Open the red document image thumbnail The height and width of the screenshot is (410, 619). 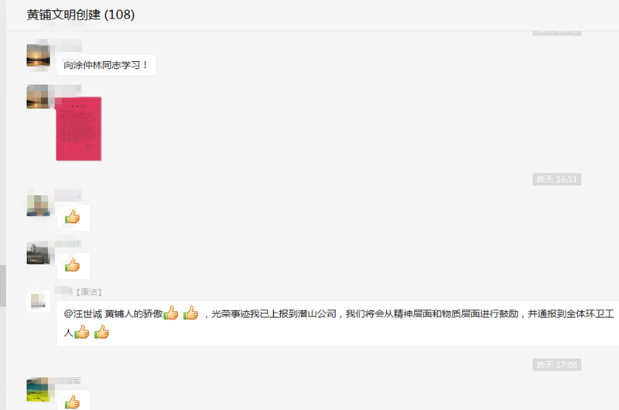click(79, 128)
